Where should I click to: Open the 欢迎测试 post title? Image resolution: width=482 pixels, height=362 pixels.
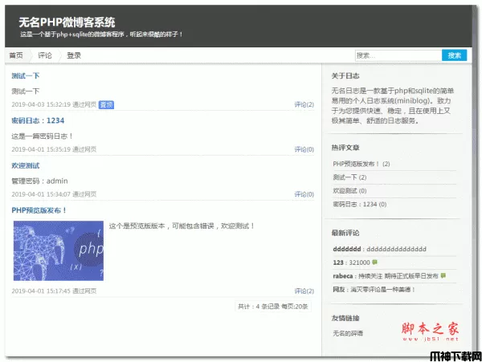(26, 165)
